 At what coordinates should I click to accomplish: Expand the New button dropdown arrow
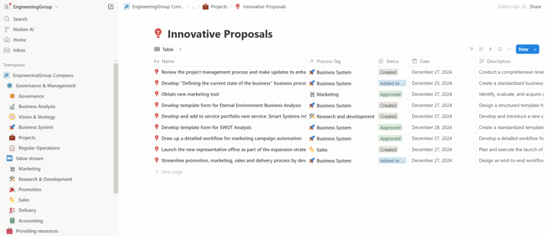(535, 49)
